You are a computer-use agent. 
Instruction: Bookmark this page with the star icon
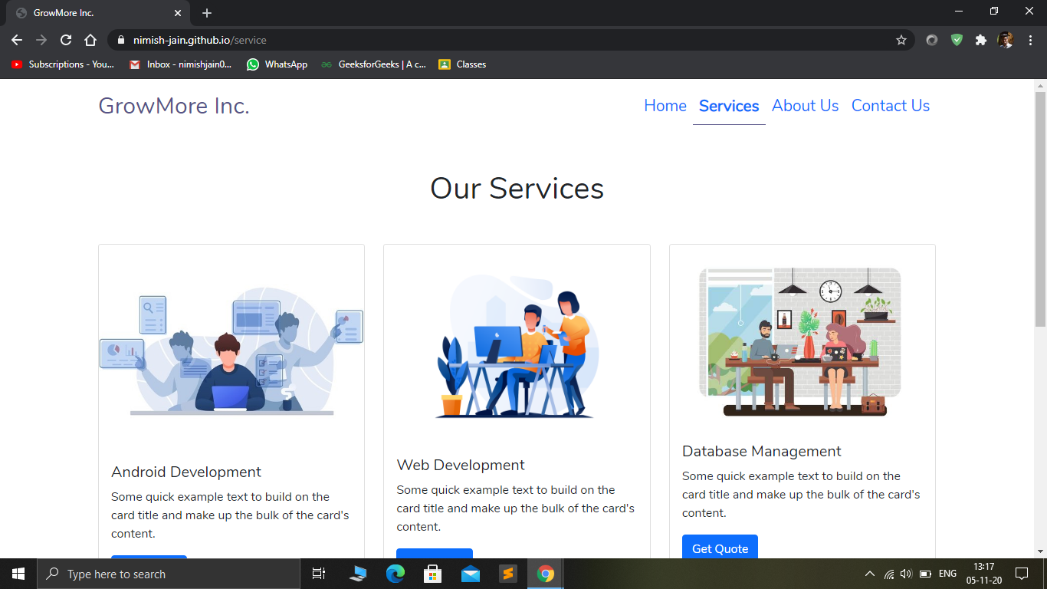coord(901,40)
